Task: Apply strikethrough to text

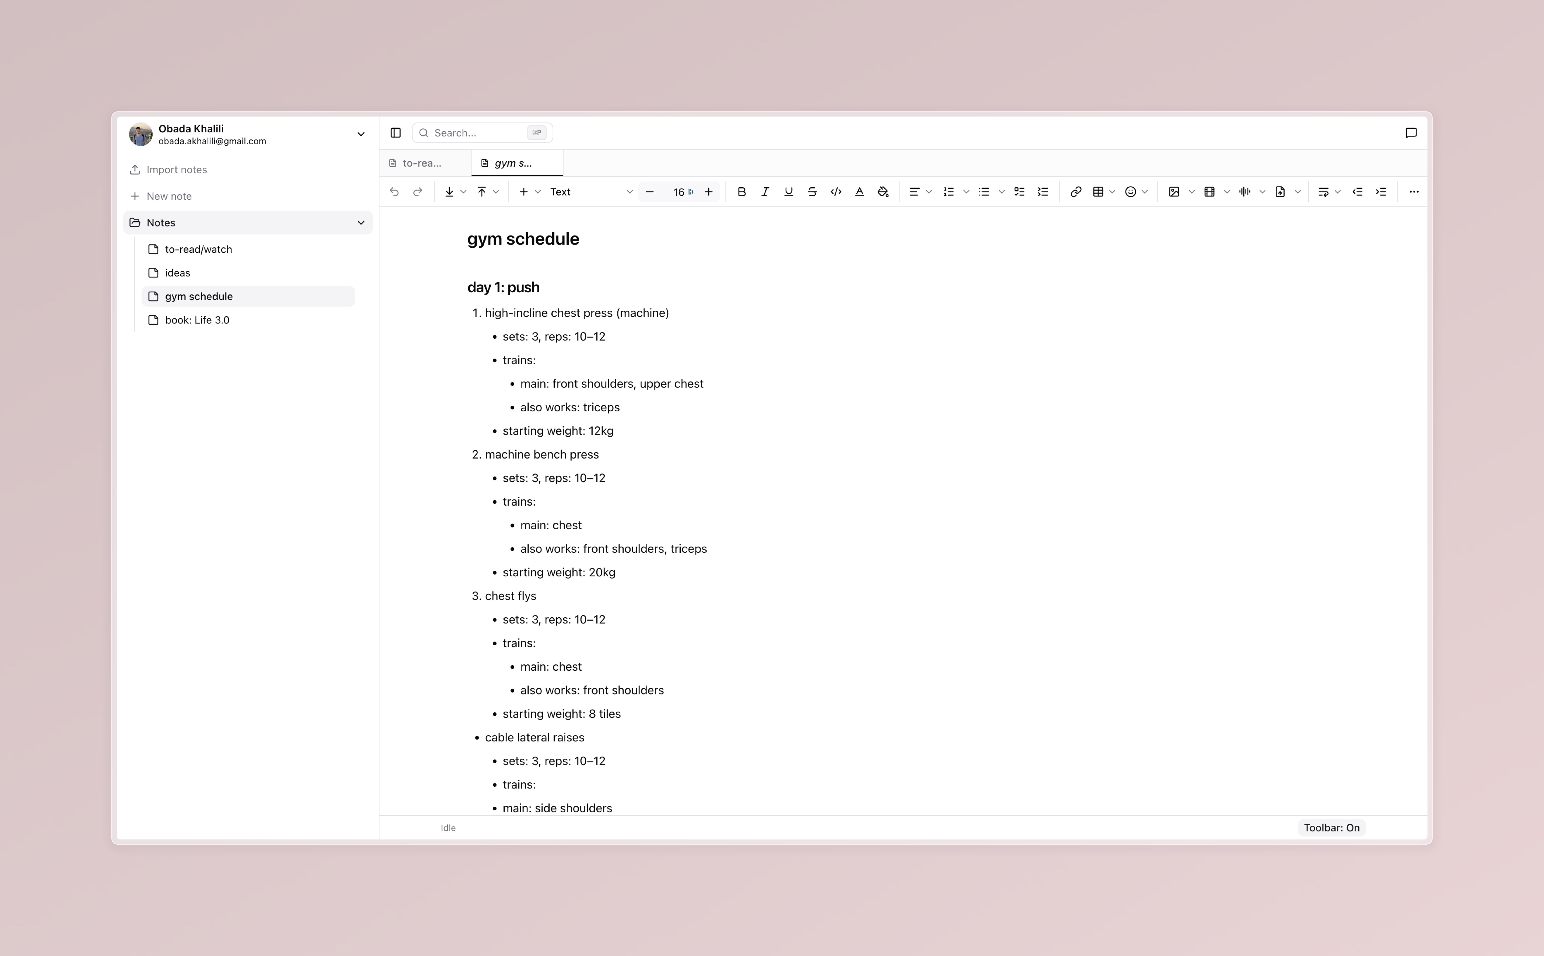Action: tap(811, 192)
